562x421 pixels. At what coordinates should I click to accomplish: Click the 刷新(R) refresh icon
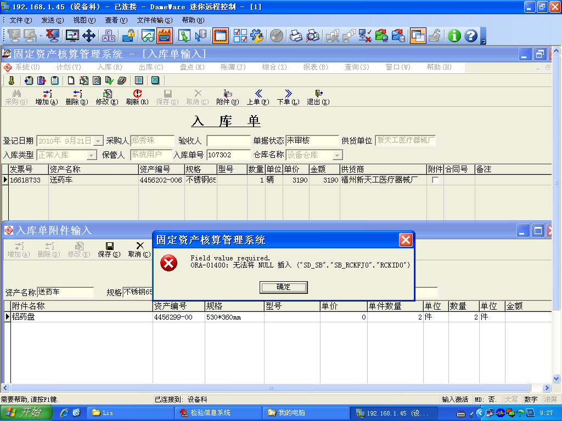click(x=137, y=98)
